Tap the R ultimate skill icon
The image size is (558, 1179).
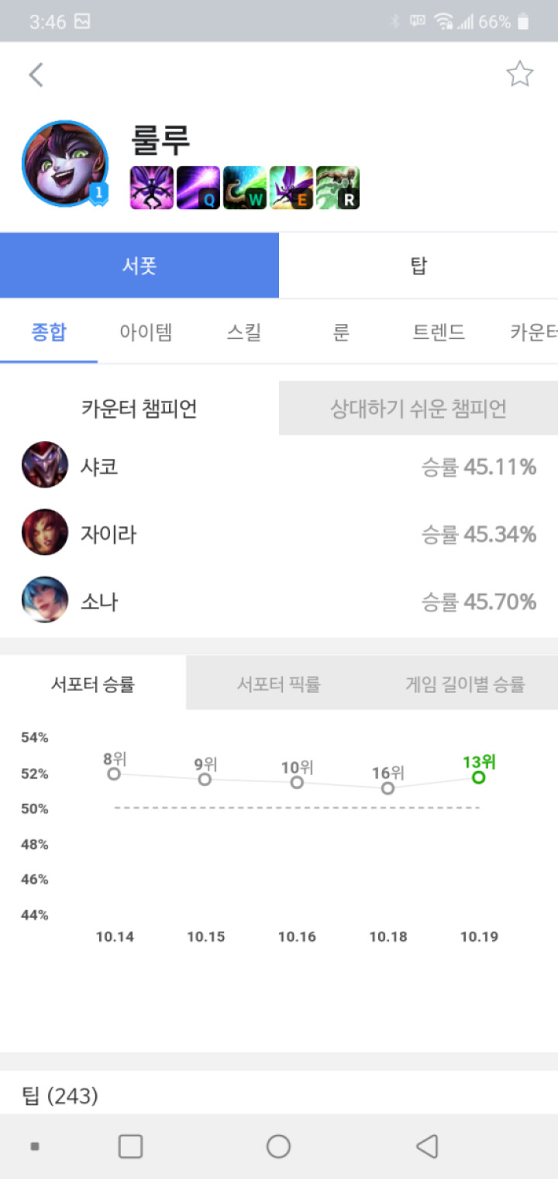pyautogui.click(x=338, y=188)
